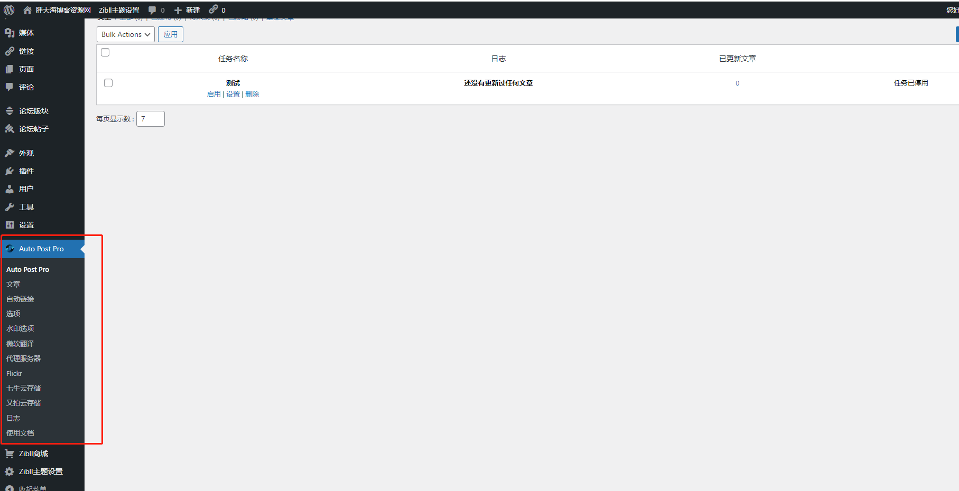
Task: Select the bold Auto Post Pro submenu entry
Action: click(x=27, y=269)
